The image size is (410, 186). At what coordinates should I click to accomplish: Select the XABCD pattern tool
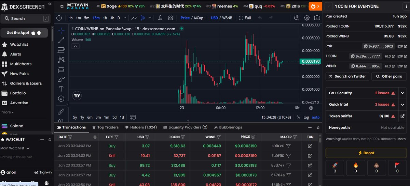pos(61,60)
